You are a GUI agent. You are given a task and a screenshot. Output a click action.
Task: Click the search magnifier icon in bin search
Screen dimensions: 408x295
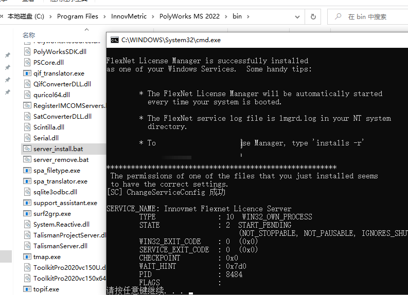point(338,16)
